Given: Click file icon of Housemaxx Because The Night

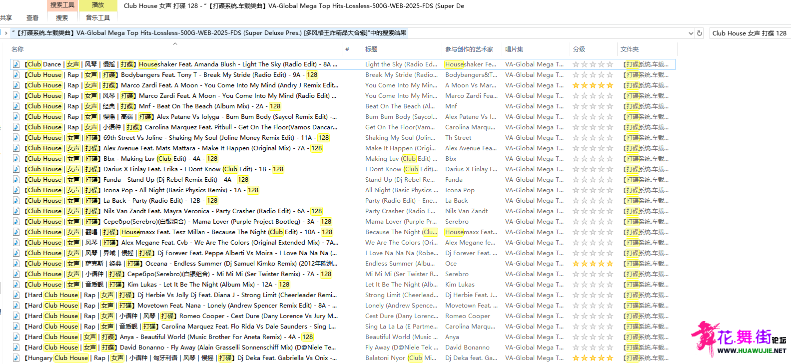Looking at the screenshot, I should pyautogui.click(x=16, y=232).
